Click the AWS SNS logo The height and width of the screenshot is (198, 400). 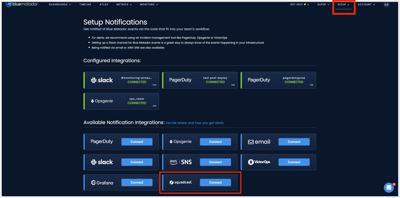pyautogui.click(x=180, y=162)
